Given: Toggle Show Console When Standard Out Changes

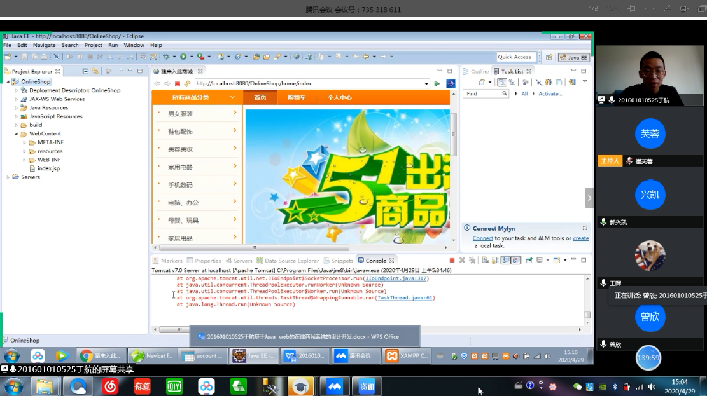Looking at the screenshot, I should 505,261.
